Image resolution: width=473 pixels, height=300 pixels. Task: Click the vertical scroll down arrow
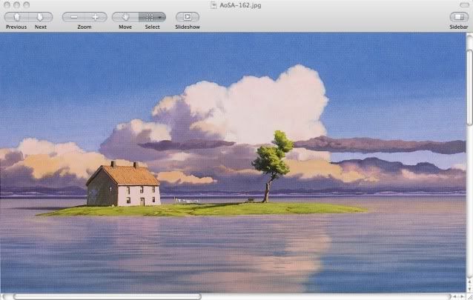[470, 289]
